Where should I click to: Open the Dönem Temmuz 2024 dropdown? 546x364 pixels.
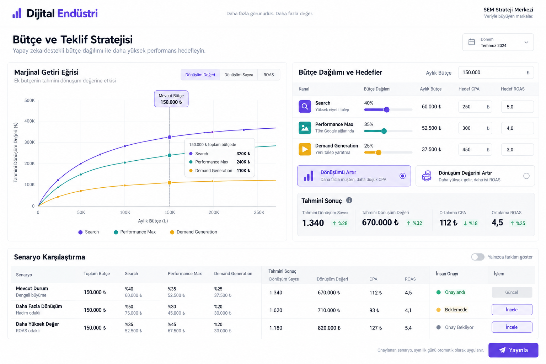pos(498,42)
